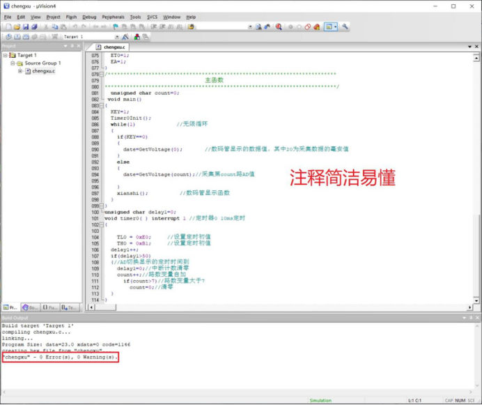Toggle Enable/Disable Breakpoint circle icon

(299, 26)
